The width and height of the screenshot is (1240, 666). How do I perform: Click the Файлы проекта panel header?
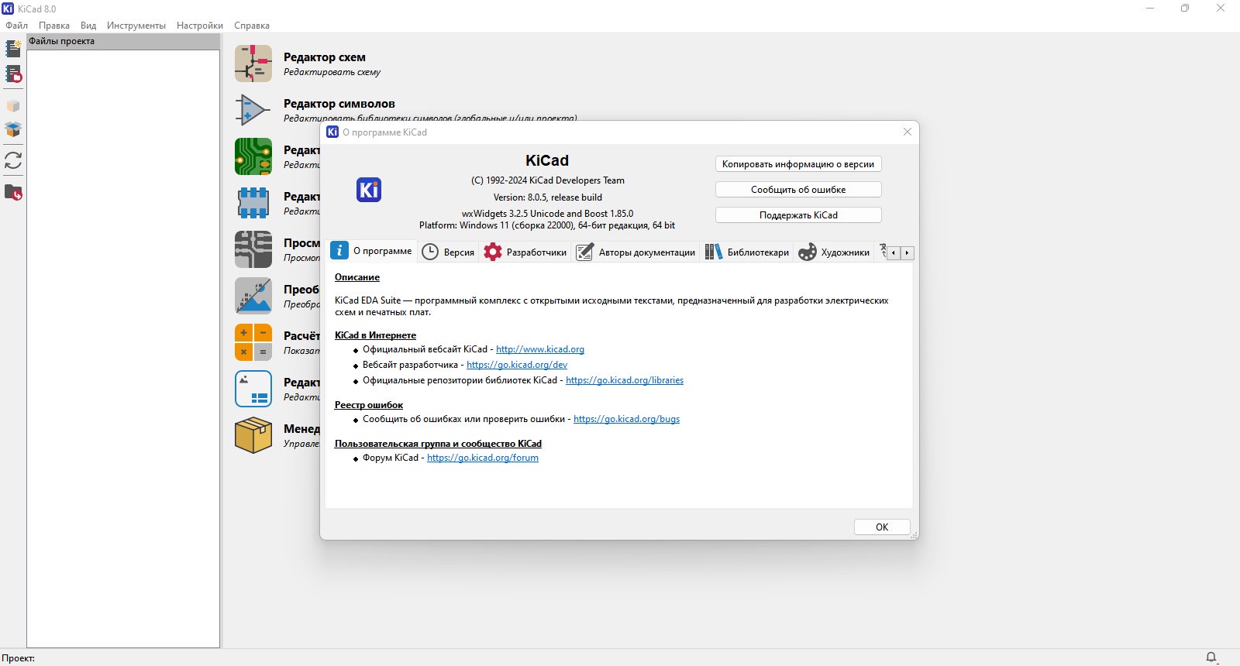click(x=123, y=42)
